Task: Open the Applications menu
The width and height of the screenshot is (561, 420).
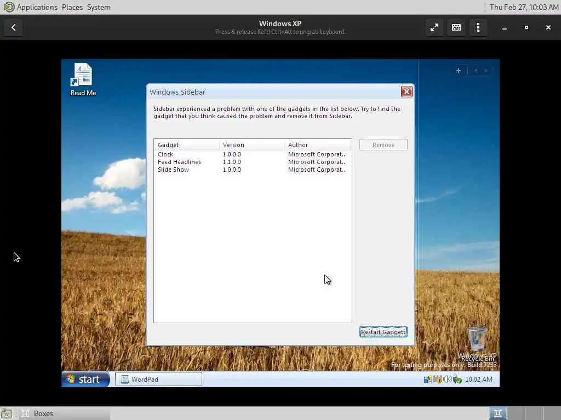Action: pos(37,7)
